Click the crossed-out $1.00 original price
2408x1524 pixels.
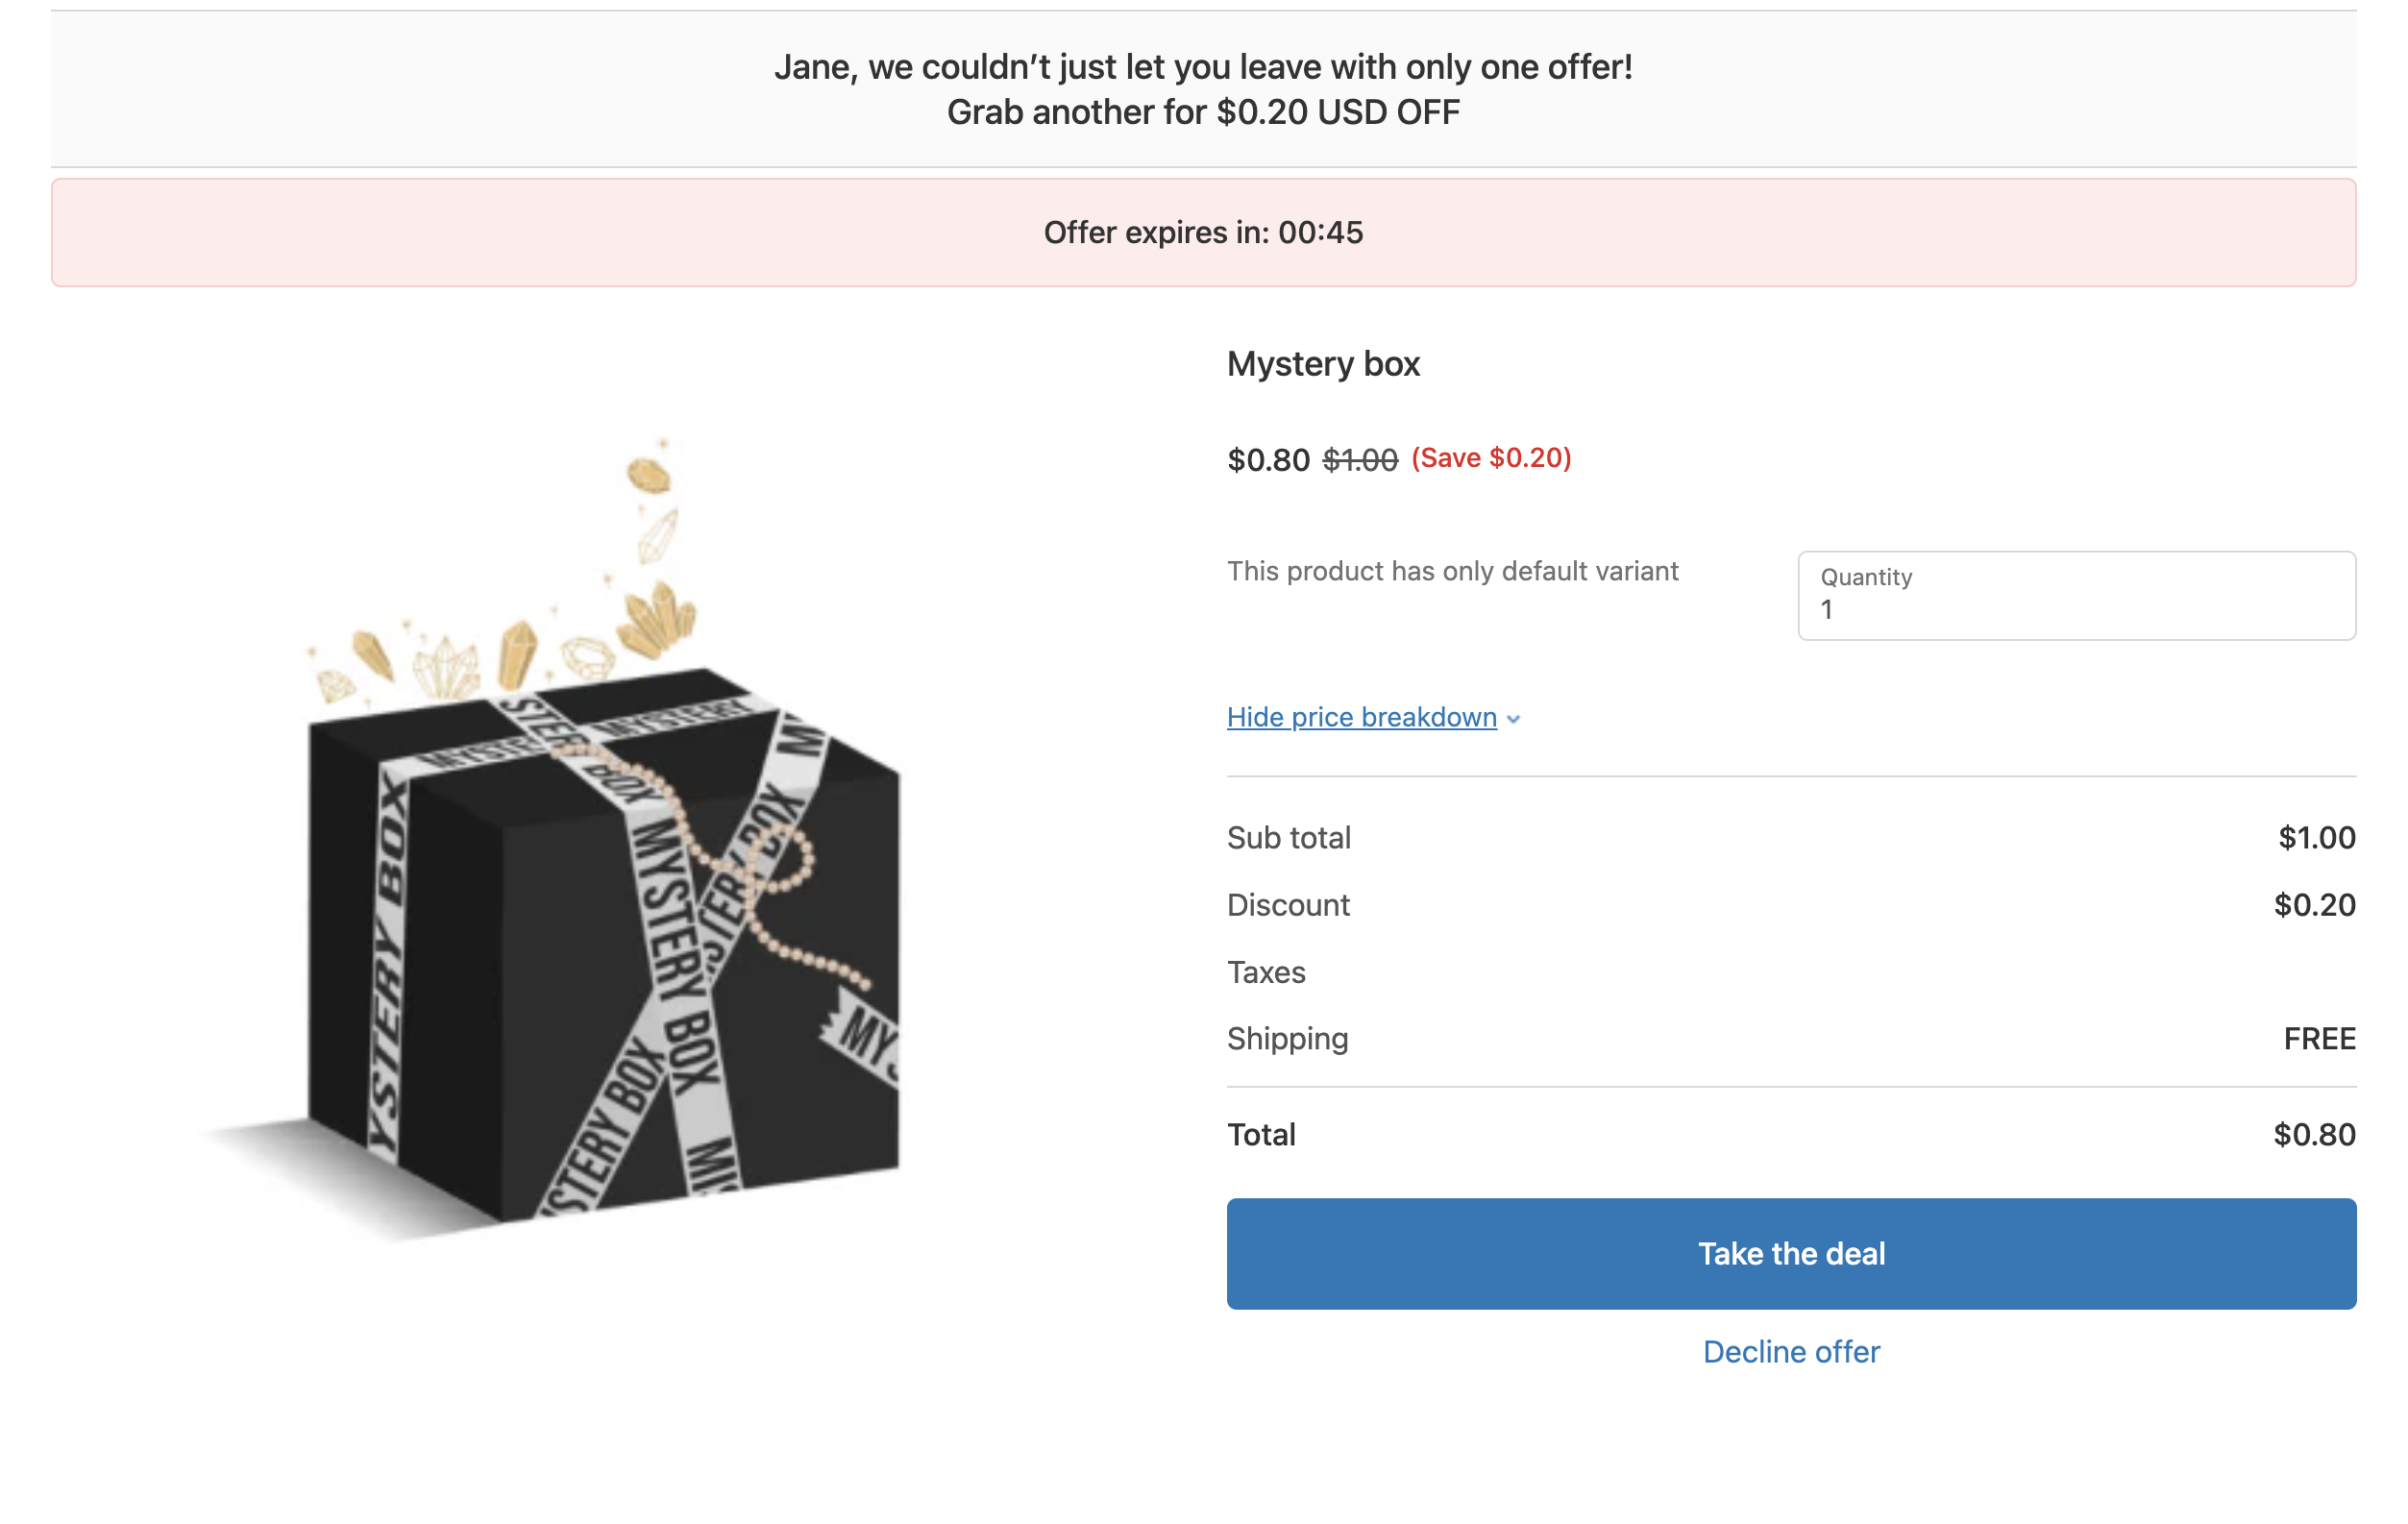(1359, 460)
